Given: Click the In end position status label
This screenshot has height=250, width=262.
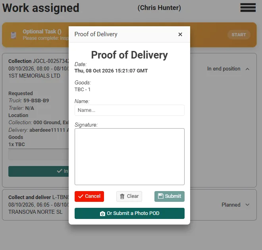Looking at the screenshot, I should click(x=224, y=69).
